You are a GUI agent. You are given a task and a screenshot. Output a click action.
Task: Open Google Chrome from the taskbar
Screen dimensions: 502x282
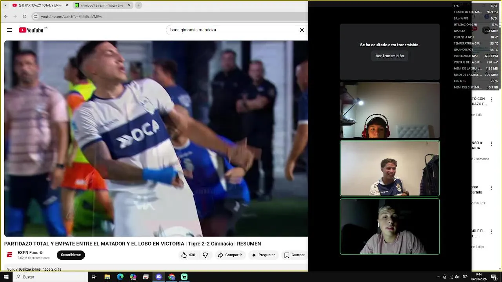171,277
